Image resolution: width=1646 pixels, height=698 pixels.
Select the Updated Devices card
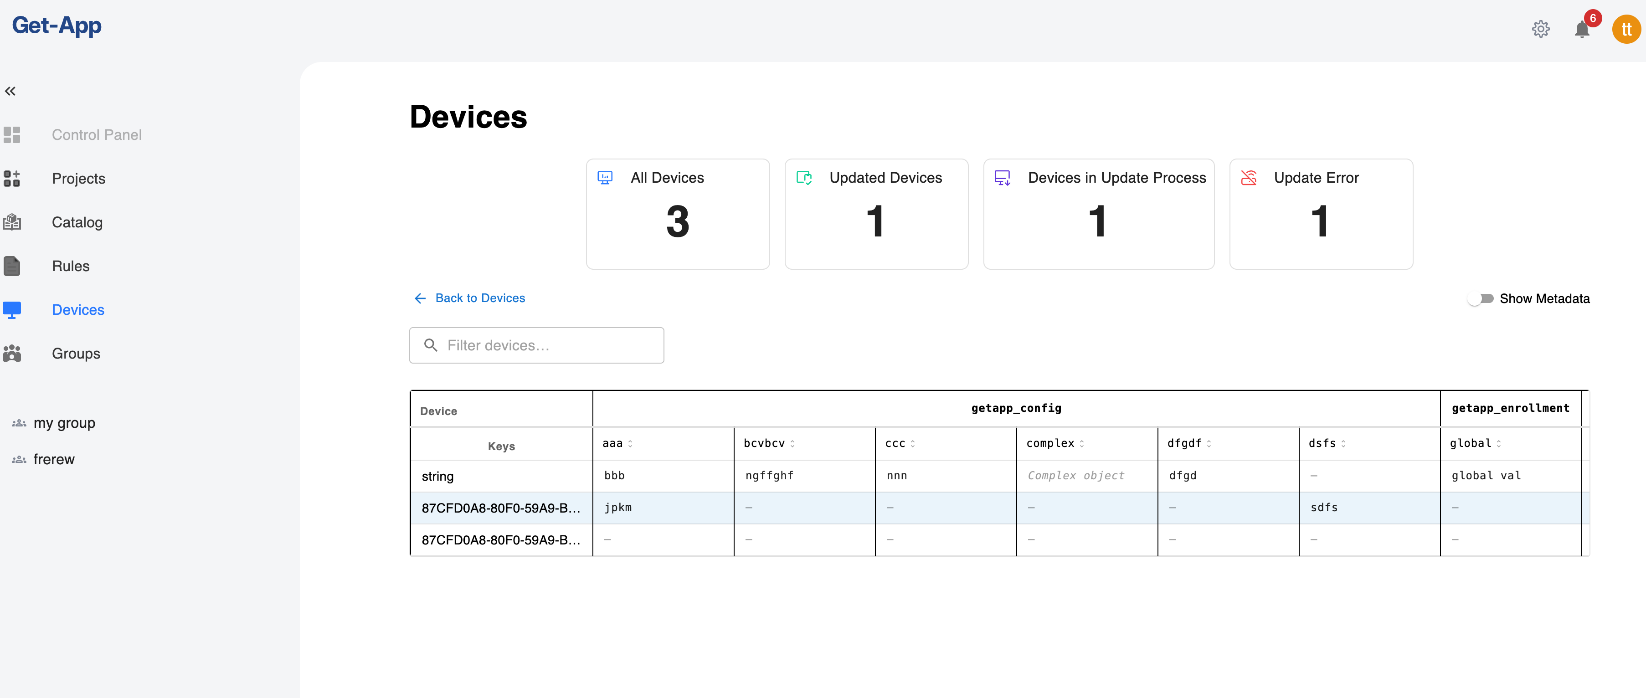click(876, 214)
